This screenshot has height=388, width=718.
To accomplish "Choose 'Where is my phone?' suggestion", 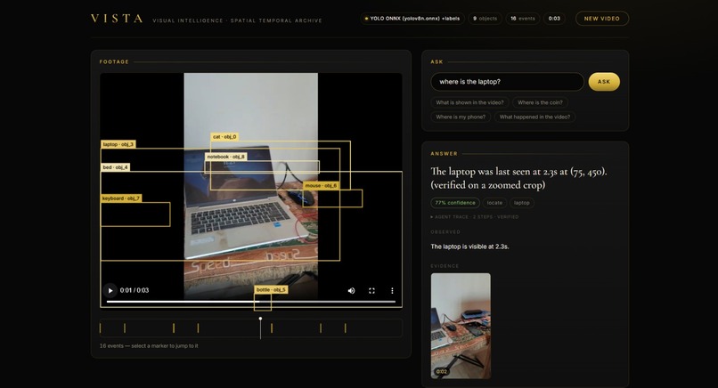I will tap(461, 117).
